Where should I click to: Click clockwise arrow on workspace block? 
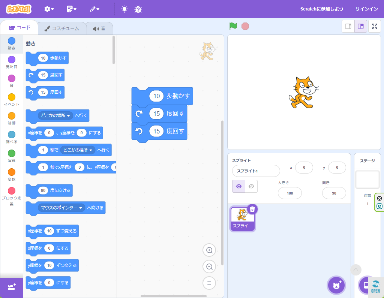139,114
